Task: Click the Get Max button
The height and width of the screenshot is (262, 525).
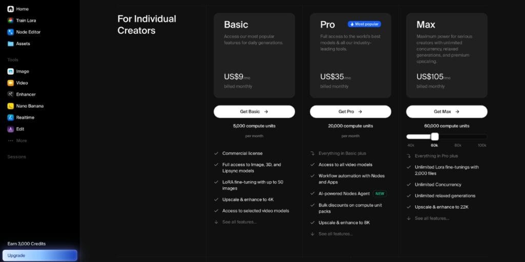Action: coord(447,112)
